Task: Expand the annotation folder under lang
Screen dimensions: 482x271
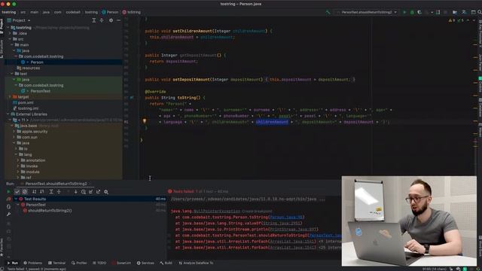Action: click(18, 160)
